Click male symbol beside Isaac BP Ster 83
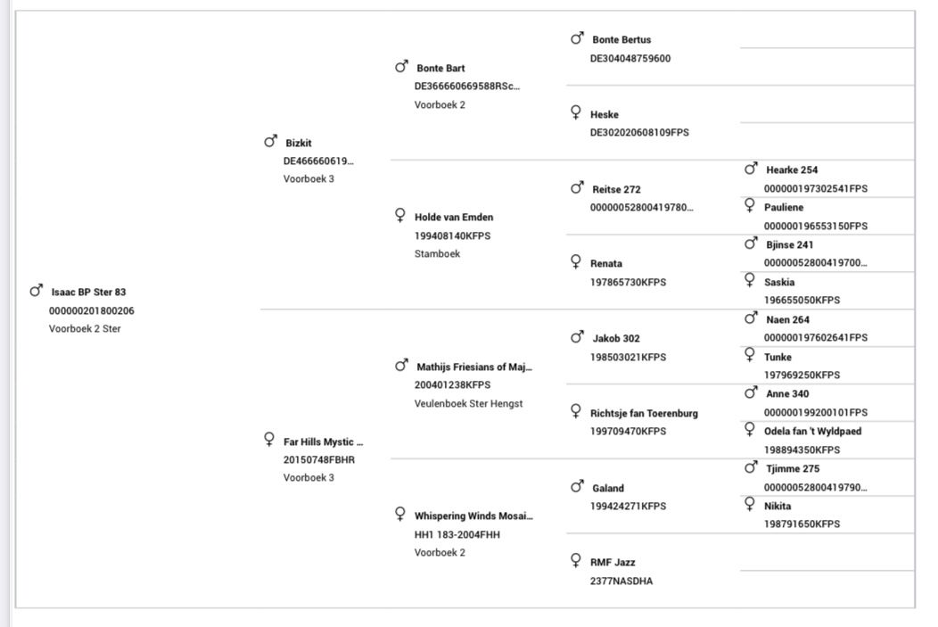Screen dimensions: 938x627 pyautogui.click(x=37, y=291)
